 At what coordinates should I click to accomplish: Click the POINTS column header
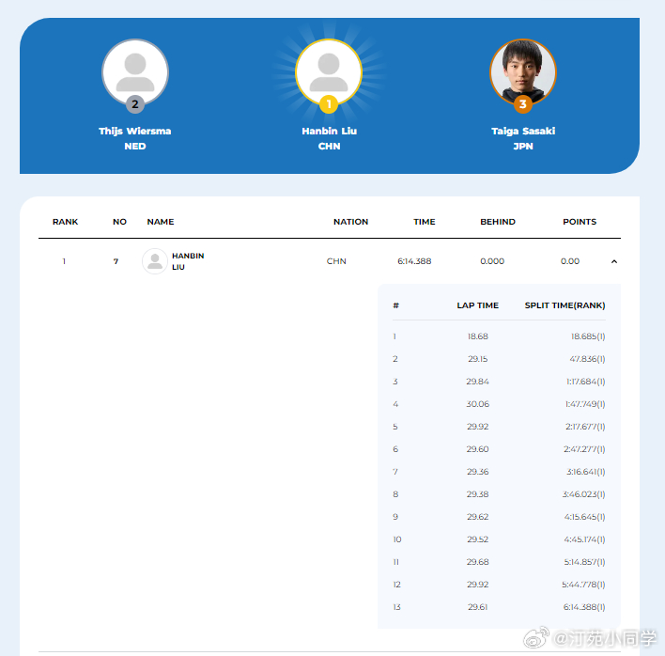click(x=580, y=222)
